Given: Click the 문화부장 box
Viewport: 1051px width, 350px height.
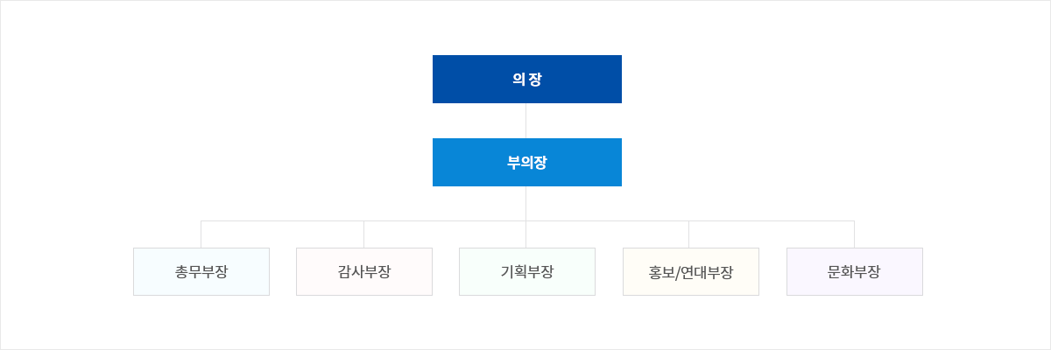Looking at the screenshot, I should coord(855,271).
